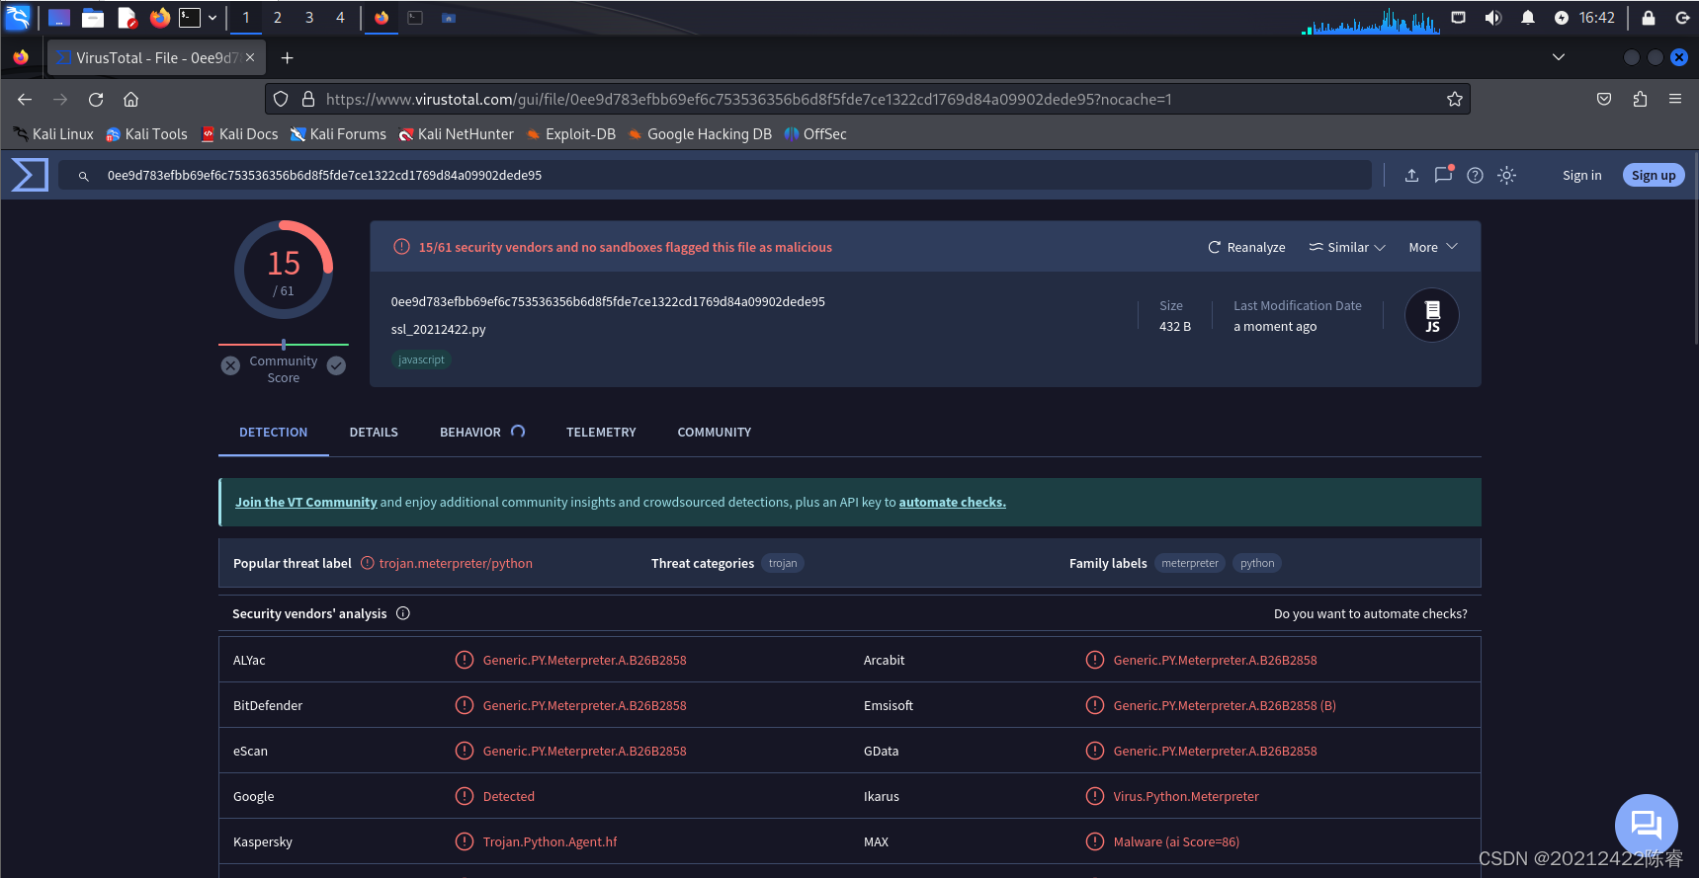This screenshot has width=1699, height=878.
Task: Click the popular threat label warning icon
Action: tap(368, 563)
